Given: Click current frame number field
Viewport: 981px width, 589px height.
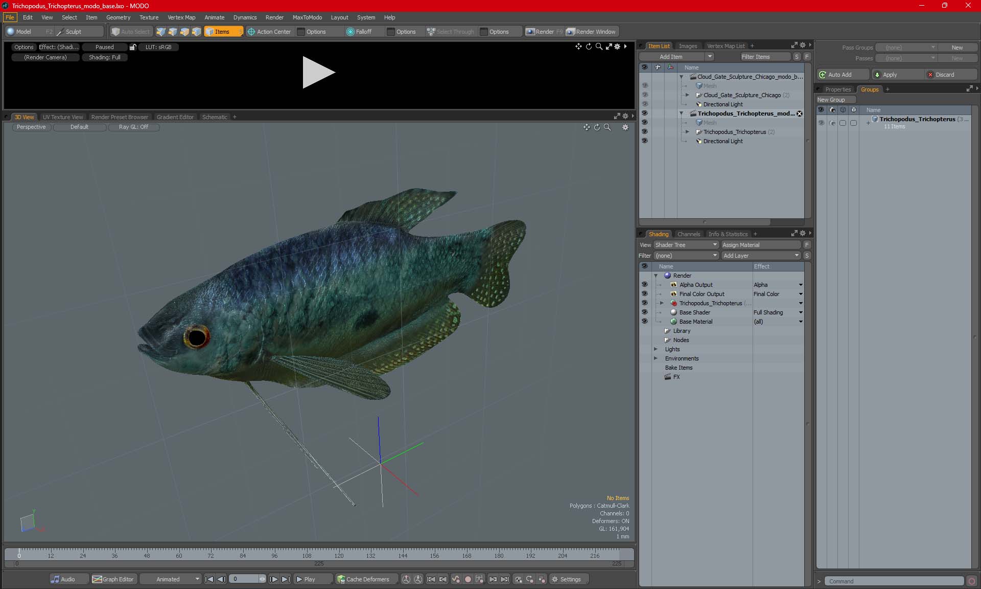Looking at the screenshot, I should [x=244, y=579].
